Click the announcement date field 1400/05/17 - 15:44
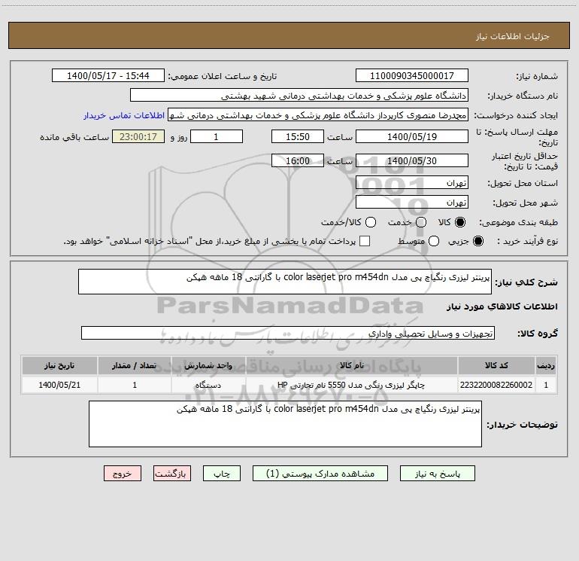This screenshot has height=561, width=579. (x=108, y=76)
